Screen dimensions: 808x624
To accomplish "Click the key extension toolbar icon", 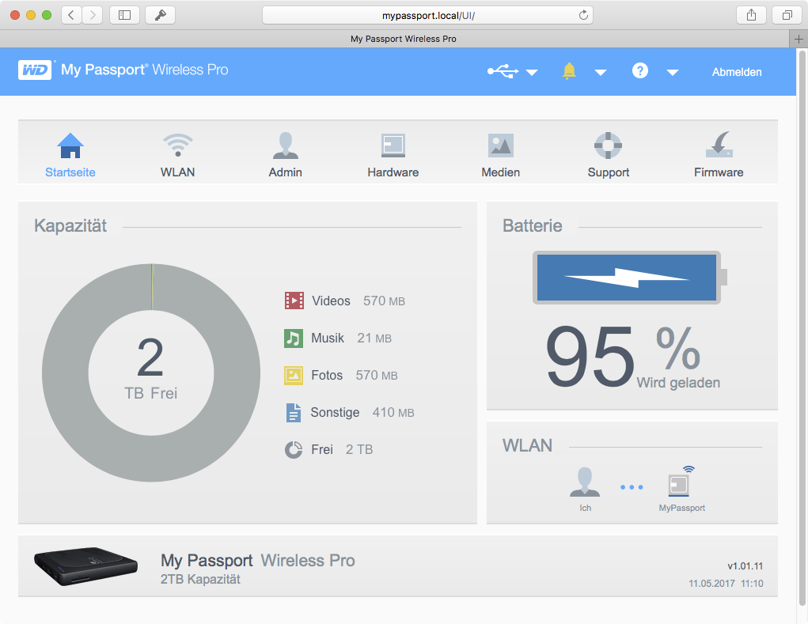I will point(161,15).
